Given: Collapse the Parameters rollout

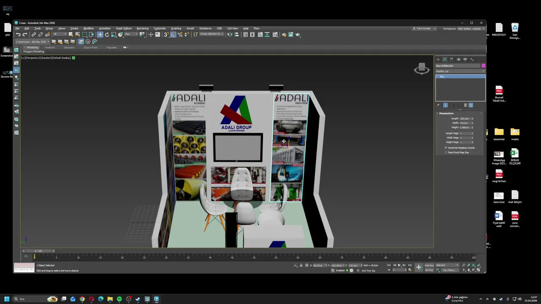Looking at the screenshot, I should click(446, 113).
